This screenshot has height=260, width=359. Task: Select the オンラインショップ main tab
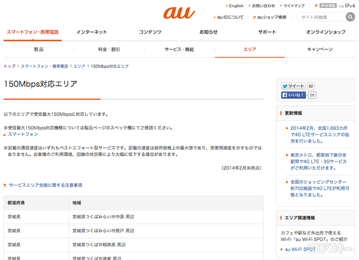326,32
